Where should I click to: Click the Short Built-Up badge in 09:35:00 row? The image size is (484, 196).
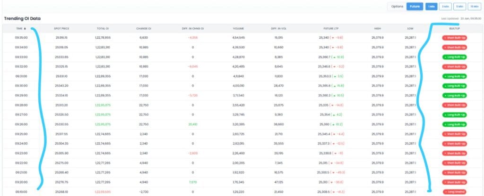pos(454,37)
